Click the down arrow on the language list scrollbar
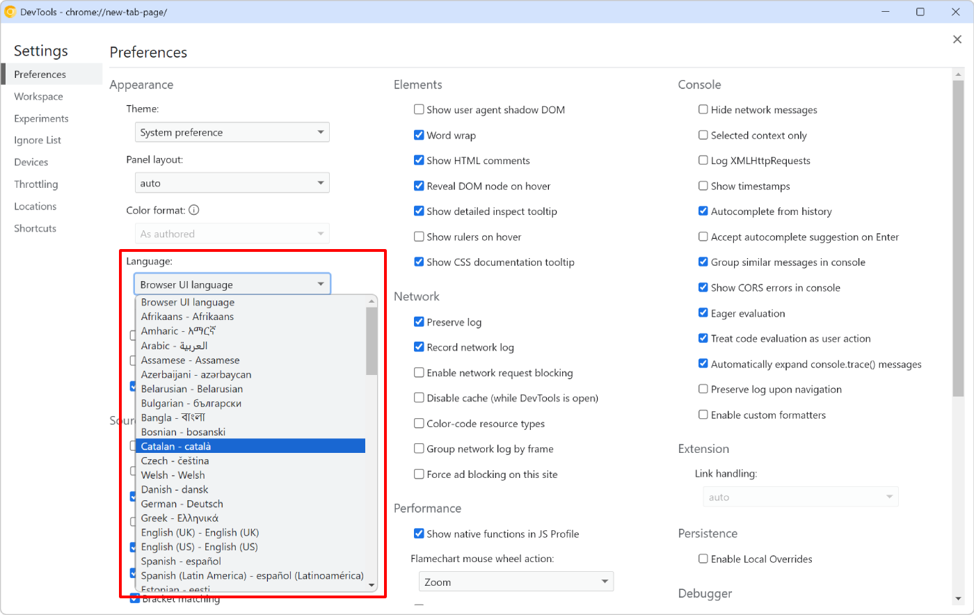Screen dimensions: 974x615 (x=371, y=585)
